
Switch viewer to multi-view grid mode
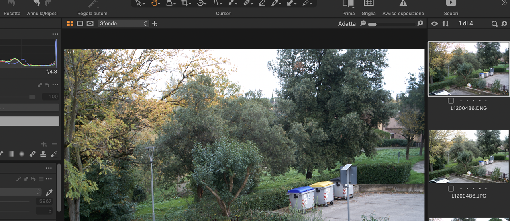[70, 23]
